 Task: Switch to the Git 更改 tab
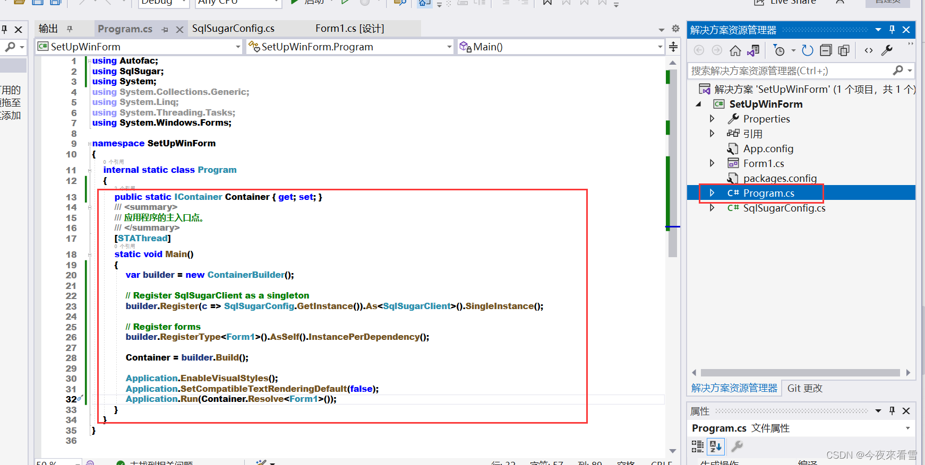coord(805,388)
